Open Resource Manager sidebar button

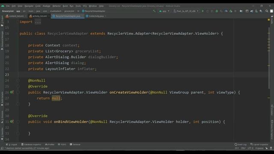pos(2,41)
